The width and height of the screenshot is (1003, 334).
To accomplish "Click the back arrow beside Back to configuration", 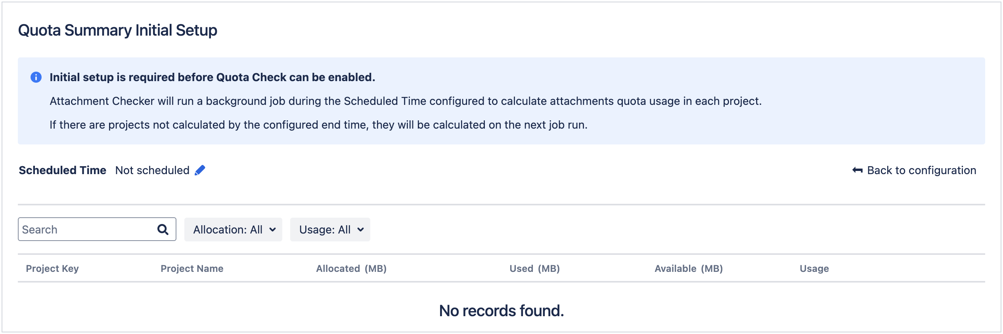I will point(856,170).
